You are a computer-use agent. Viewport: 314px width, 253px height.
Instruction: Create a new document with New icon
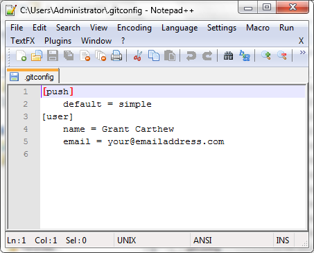tap(21, 55)
